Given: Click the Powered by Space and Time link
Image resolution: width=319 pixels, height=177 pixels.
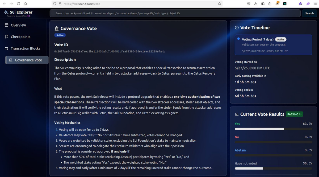Looking at the screenshot, I should pyautogui.click(x=18, y=16).
